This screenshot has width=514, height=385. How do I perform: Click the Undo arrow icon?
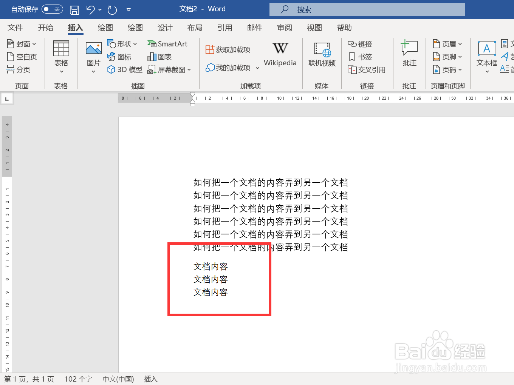tap(90, 9)
